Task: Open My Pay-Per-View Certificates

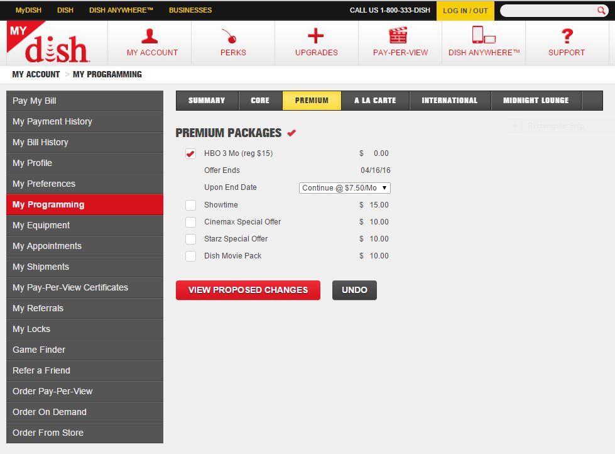Action: tap(85, 288)
